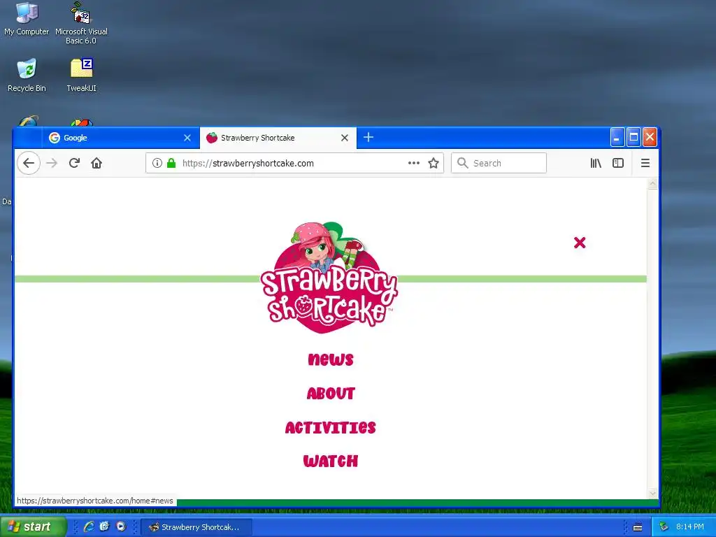716x537 pixels.
Task: Click the address bar URL field
Action: [293, 163]
